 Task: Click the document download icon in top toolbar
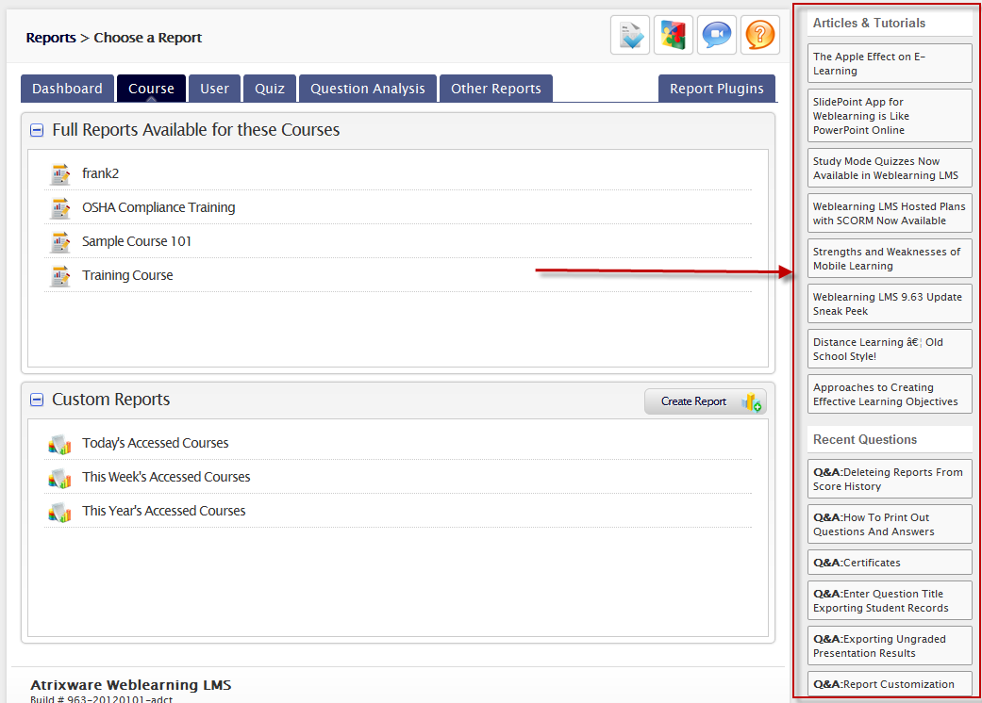click(630, 35)
